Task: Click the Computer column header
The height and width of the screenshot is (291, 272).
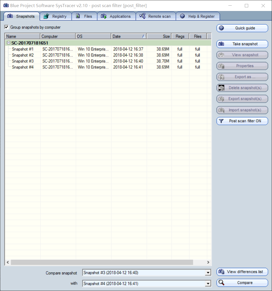Action: pyautogui.click(x=58, y=36)
